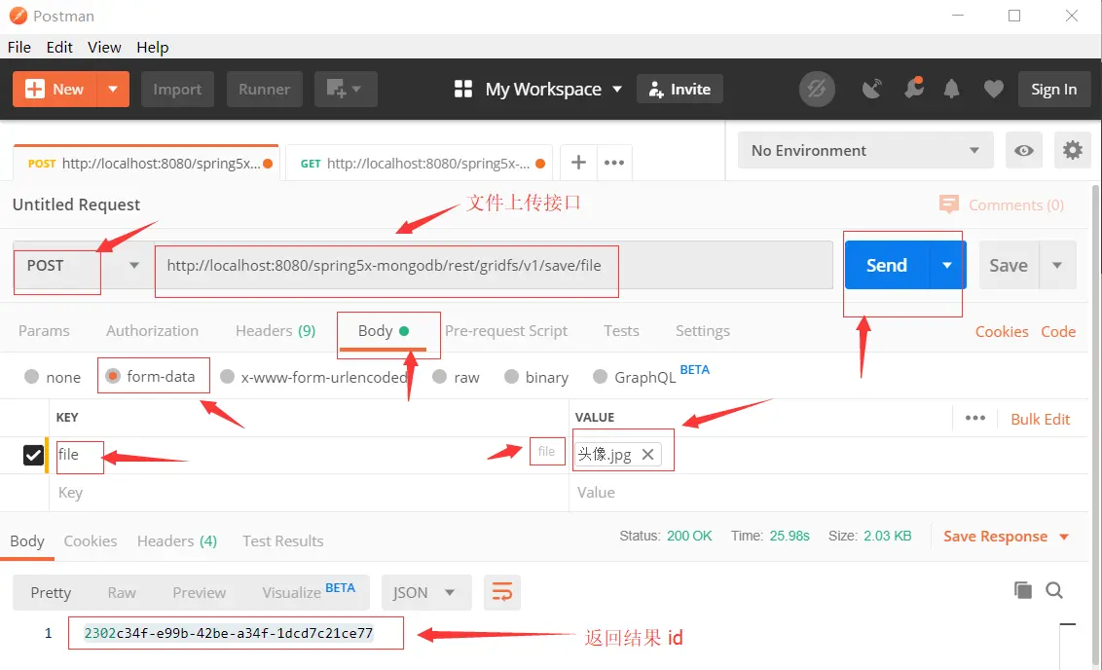Open response Headers (4) tab
Image resolution: width=1102 pixels, height=670 pixels.
tap(177, 540)
